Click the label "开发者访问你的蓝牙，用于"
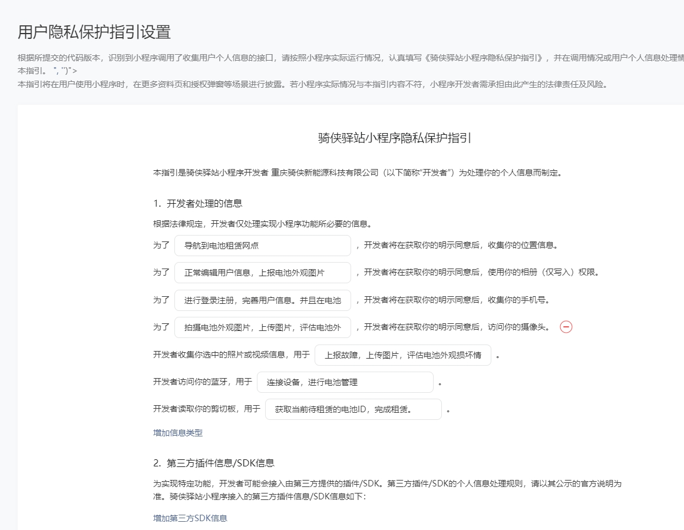 tap(203, 382)
